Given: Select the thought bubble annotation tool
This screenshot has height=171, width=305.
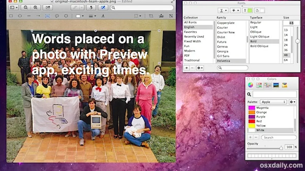Looking at the screenshot, I should (x=66, y=16).
